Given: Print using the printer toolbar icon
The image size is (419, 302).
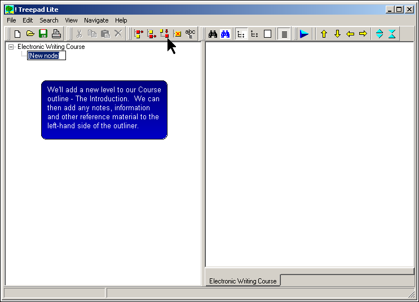Looking at the screenshot, I should pyautogui.click(x=56, y=34).
